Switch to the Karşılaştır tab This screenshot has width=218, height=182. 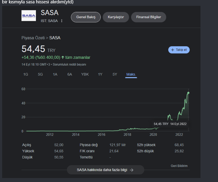tap(116, 17)
